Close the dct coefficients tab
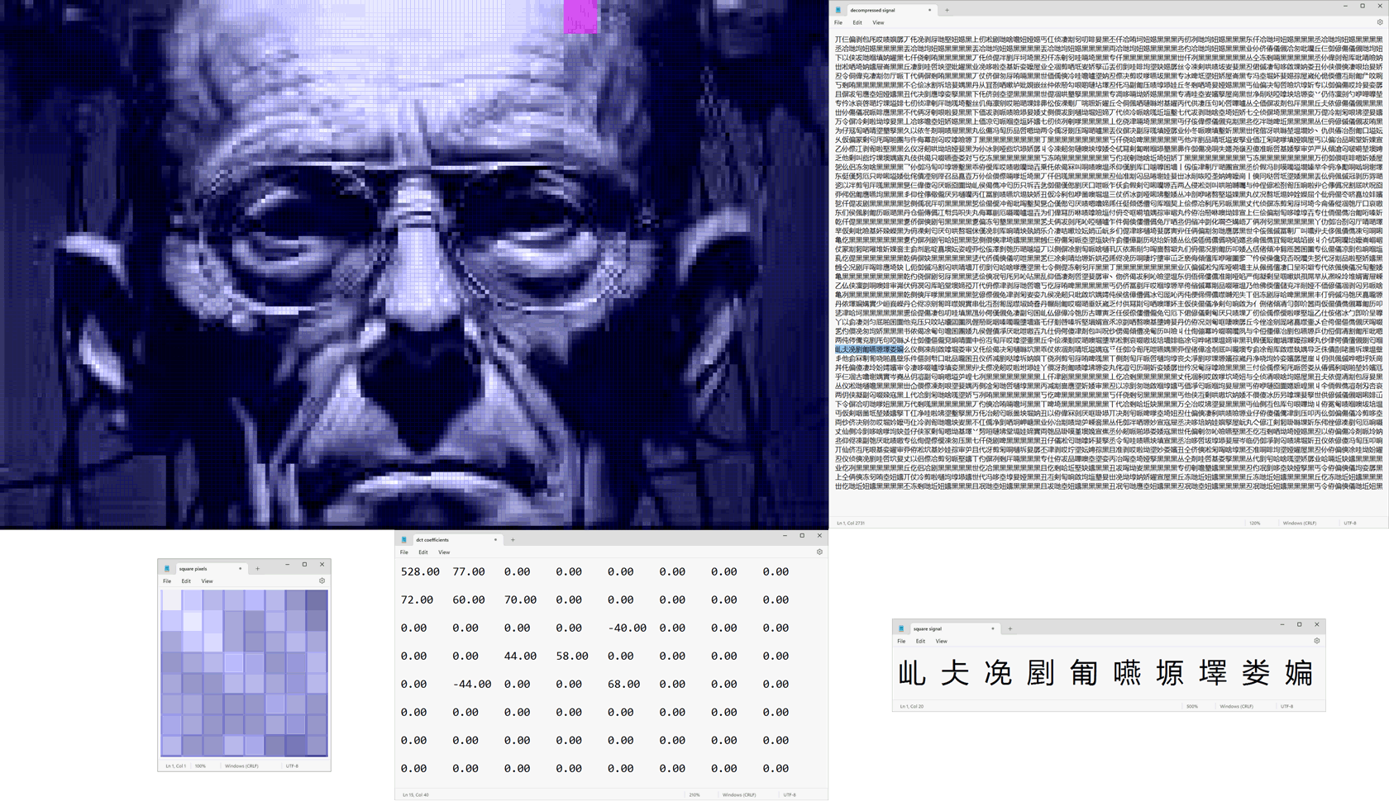Image resolution: width=1389 pixels, height=801 pixels. click(x=495, y=539)
